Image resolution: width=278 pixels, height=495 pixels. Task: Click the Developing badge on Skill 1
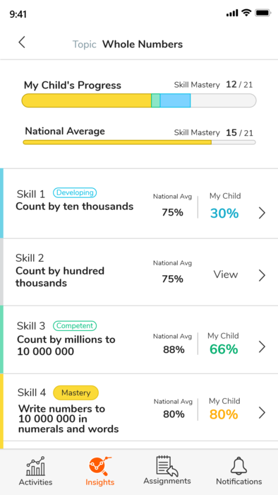(x=75, y=192)
